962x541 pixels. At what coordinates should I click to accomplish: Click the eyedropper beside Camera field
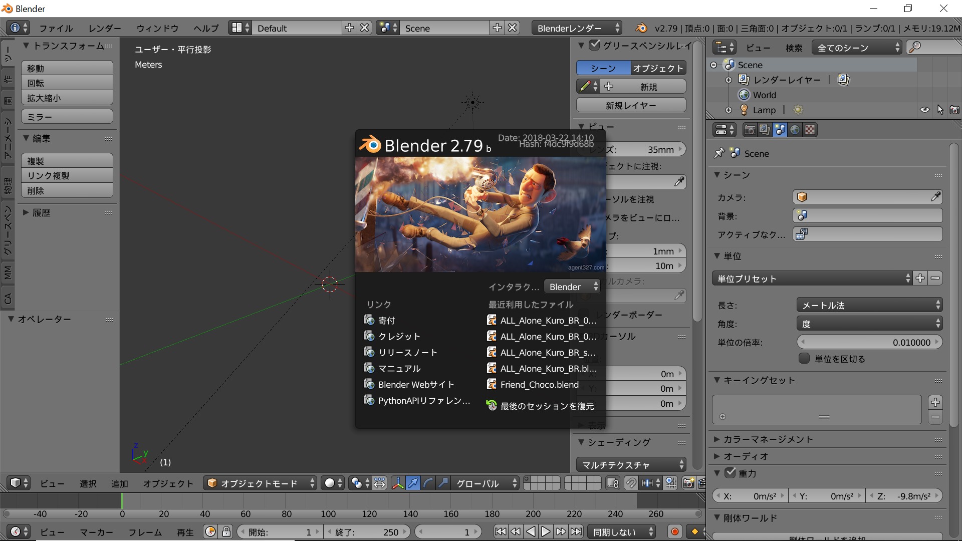tap(935, 197)
